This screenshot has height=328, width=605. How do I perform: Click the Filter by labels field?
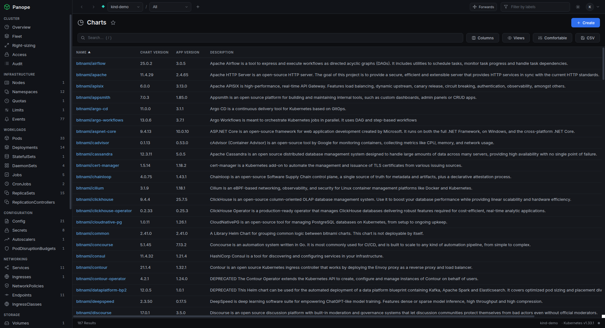click(535, 7)
